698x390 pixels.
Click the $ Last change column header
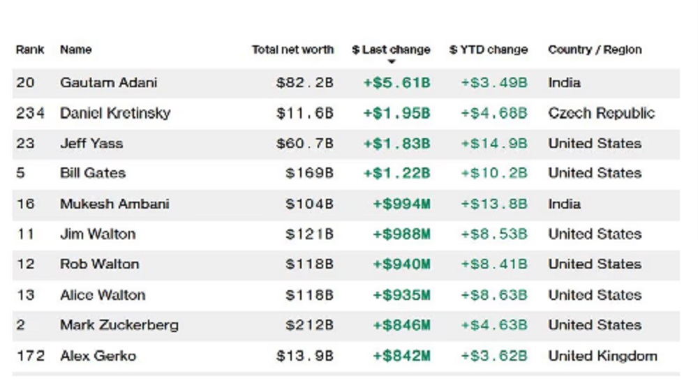391,50
